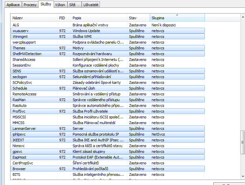Screen dimensions: 245x185
Task: Switch to the Aplikace tab
Action: (12, 5)
